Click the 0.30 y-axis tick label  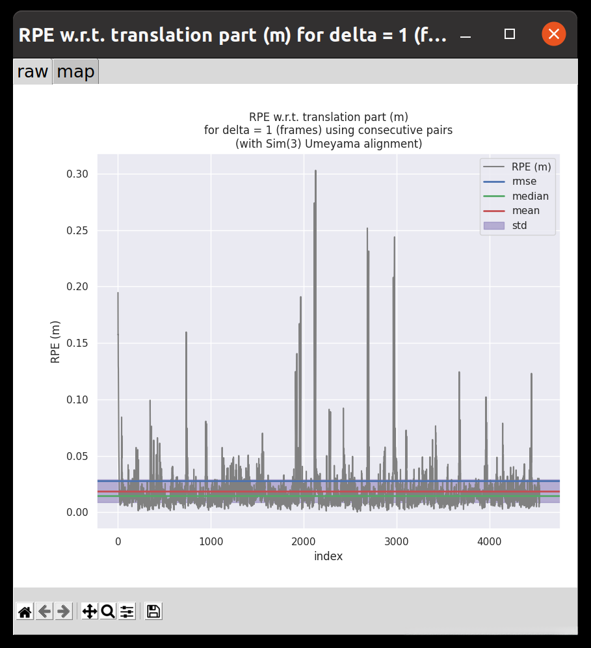[77, 174]
